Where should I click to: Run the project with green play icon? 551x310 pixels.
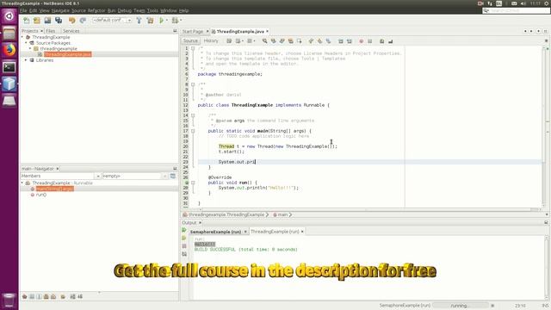(162, 21)
